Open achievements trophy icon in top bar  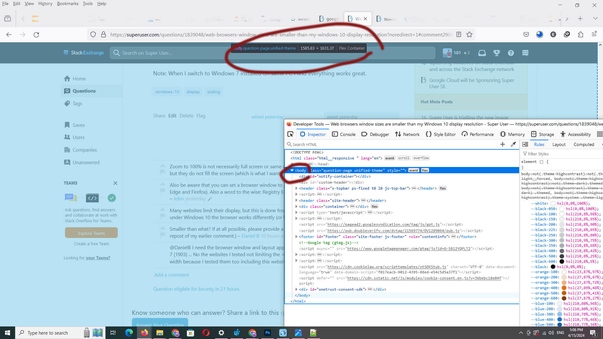(x=497, y=53)
